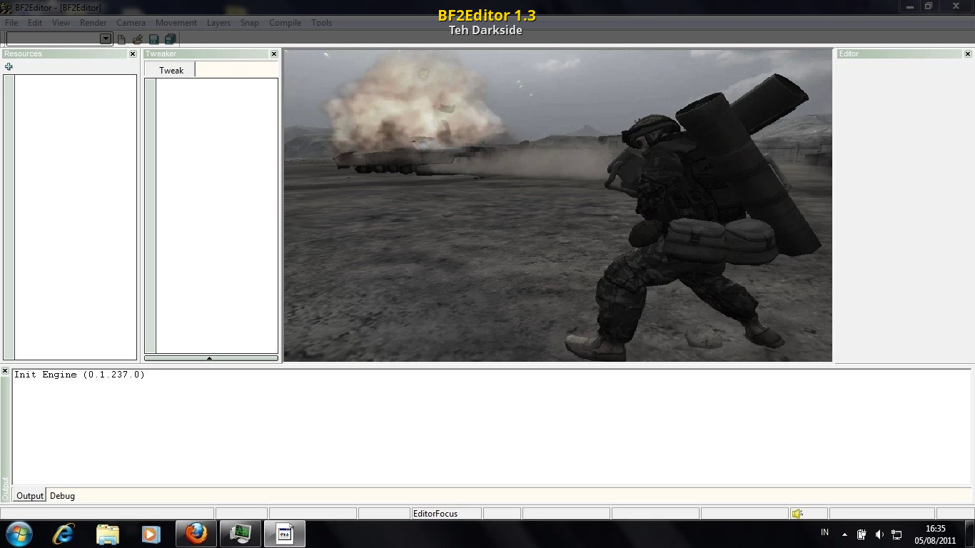Click the Save All toolbar icon
Screen dimensions: 975x548
pyautogui.click(x=170, y=39)
